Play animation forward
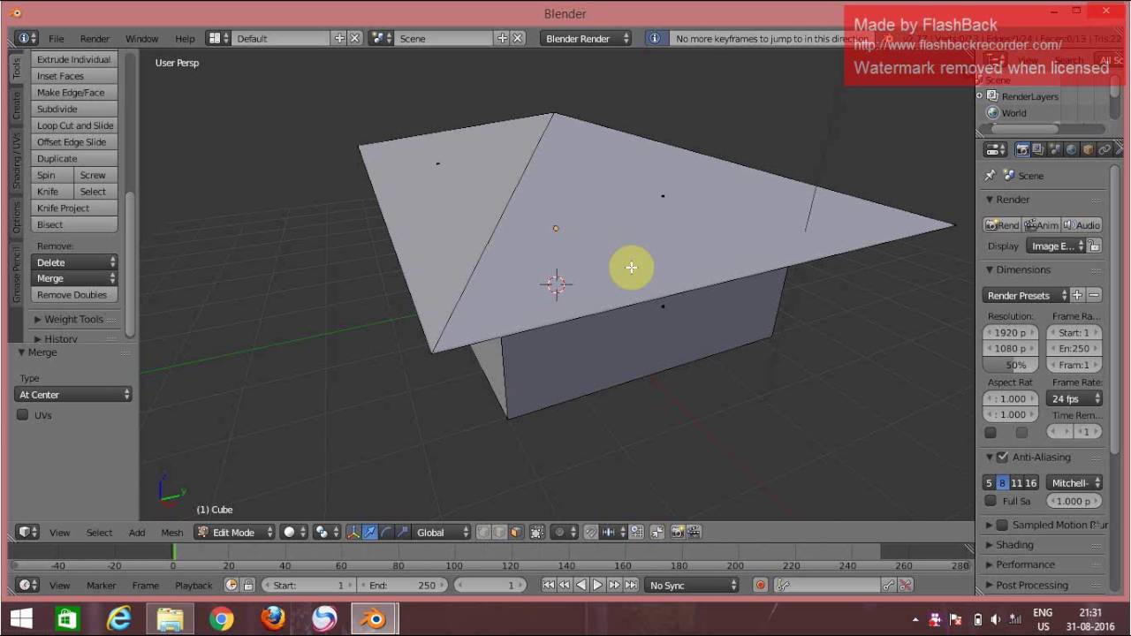 597,585
